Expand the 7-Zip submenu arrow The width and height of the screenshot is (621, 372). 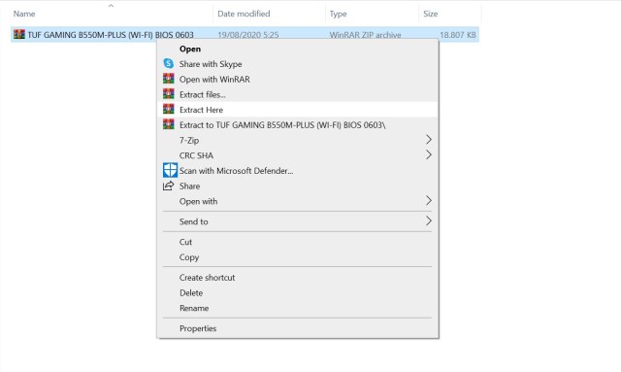[x=428, y=140]
